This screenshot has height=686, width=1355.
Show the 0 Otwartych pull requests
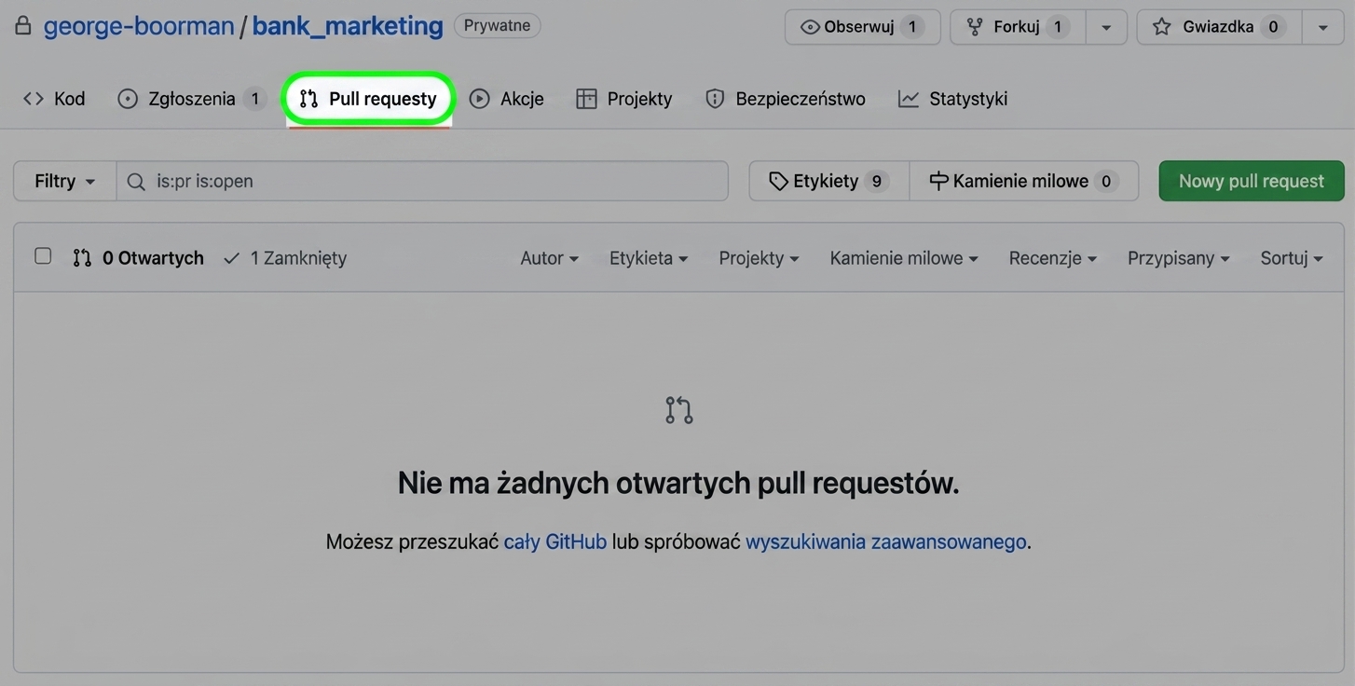138,258
